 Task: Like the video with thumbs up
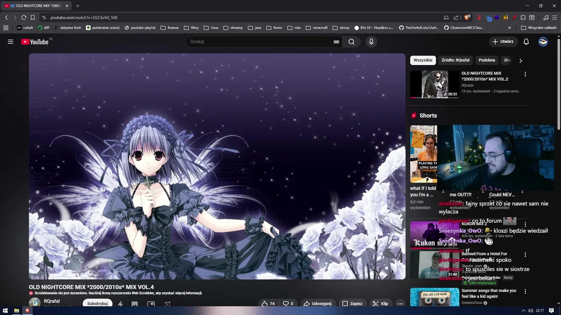[x=268, y=304]
